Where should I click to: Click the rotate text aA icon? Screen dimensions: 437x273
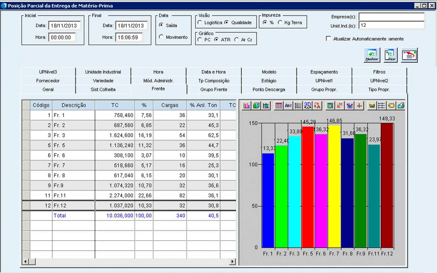click(x=317, y=106)
